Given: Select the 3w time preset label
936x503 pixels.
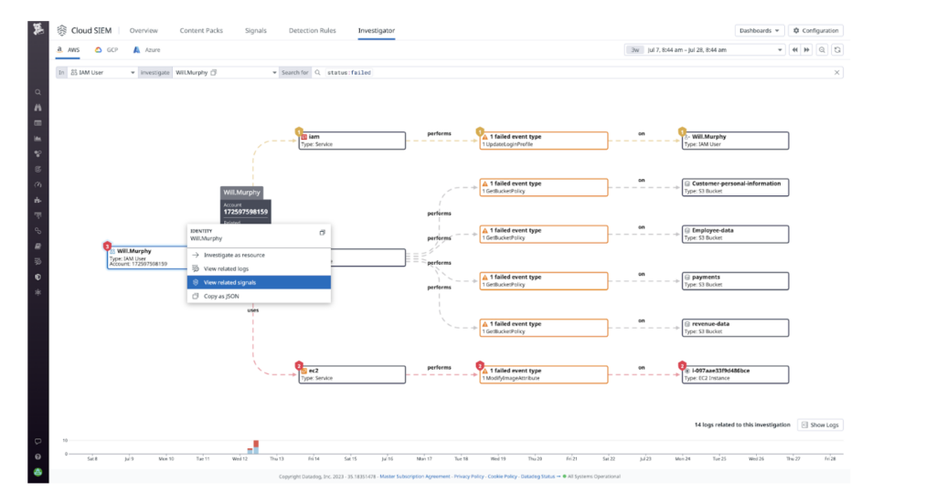Looking at the screenshot, I should coord(635,50).
